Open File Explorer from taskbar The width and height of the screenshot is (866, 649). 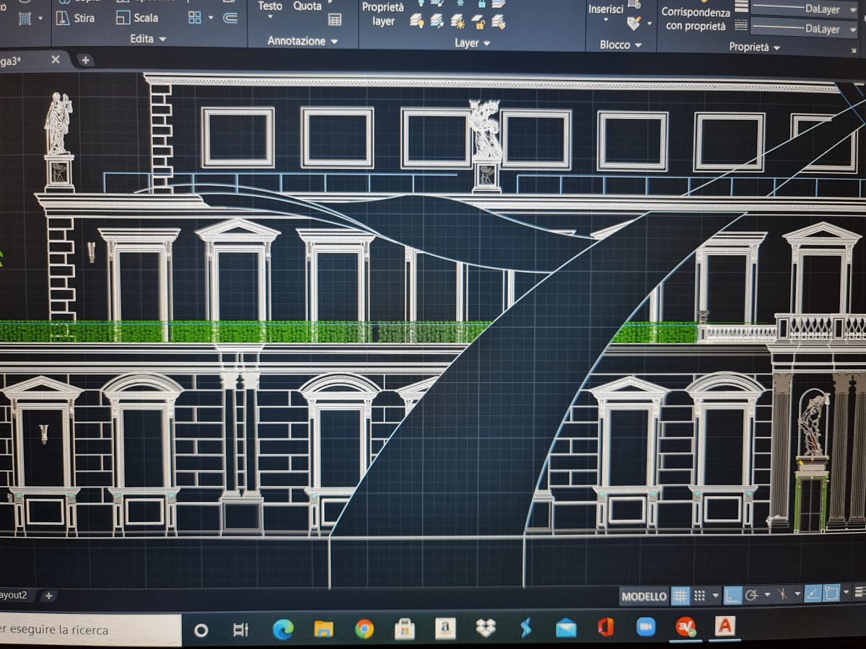click(x=323, y=629)
